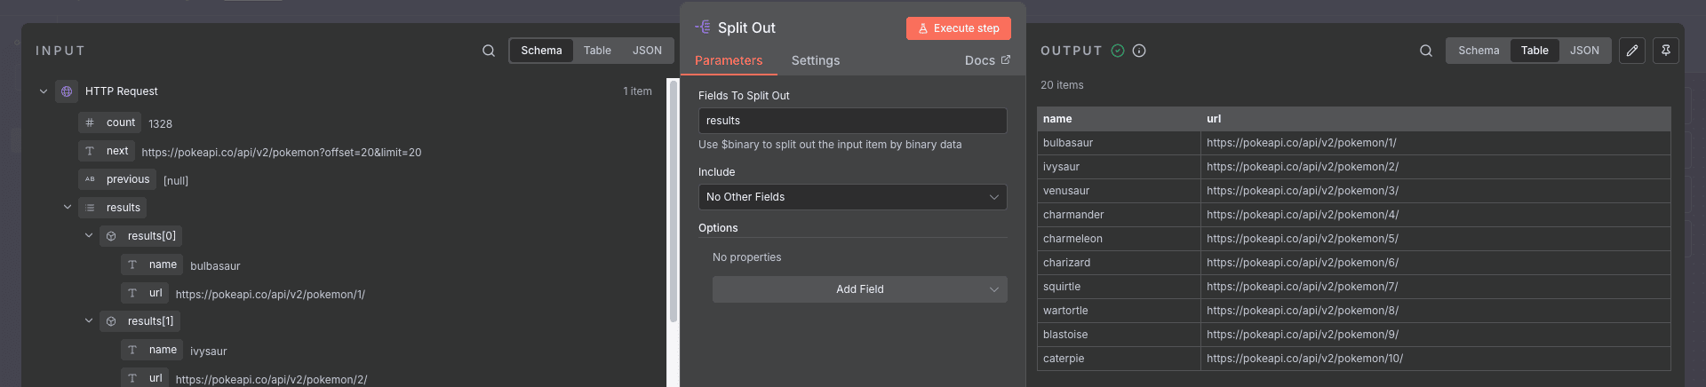Click the name column header in output
This screenshot has width=1706, height=387.
(1119, 119)
